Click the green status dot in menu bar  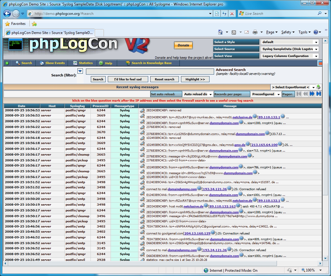pos(7,63)
